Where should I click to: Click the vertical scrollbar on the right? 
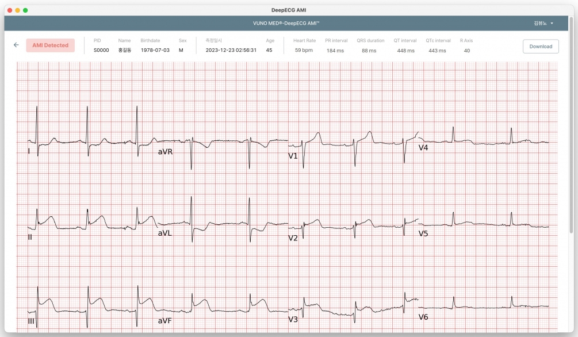[x=571, y=127]
